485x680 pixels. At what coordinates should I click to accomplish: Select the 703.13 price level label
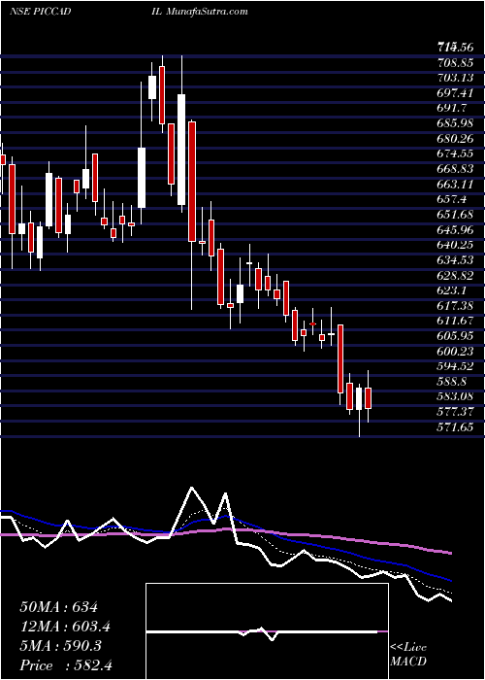click(x=454, y=79)
